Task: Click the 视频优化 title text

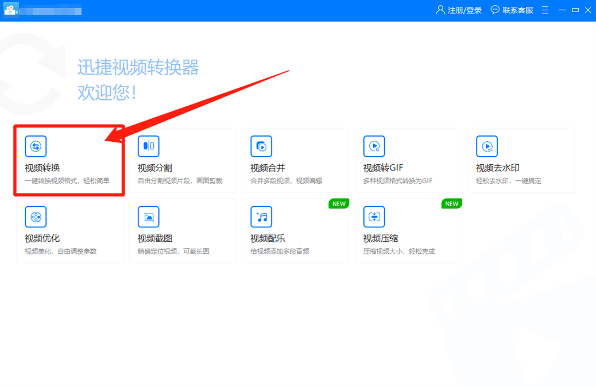Action: [x=42, y=238]
